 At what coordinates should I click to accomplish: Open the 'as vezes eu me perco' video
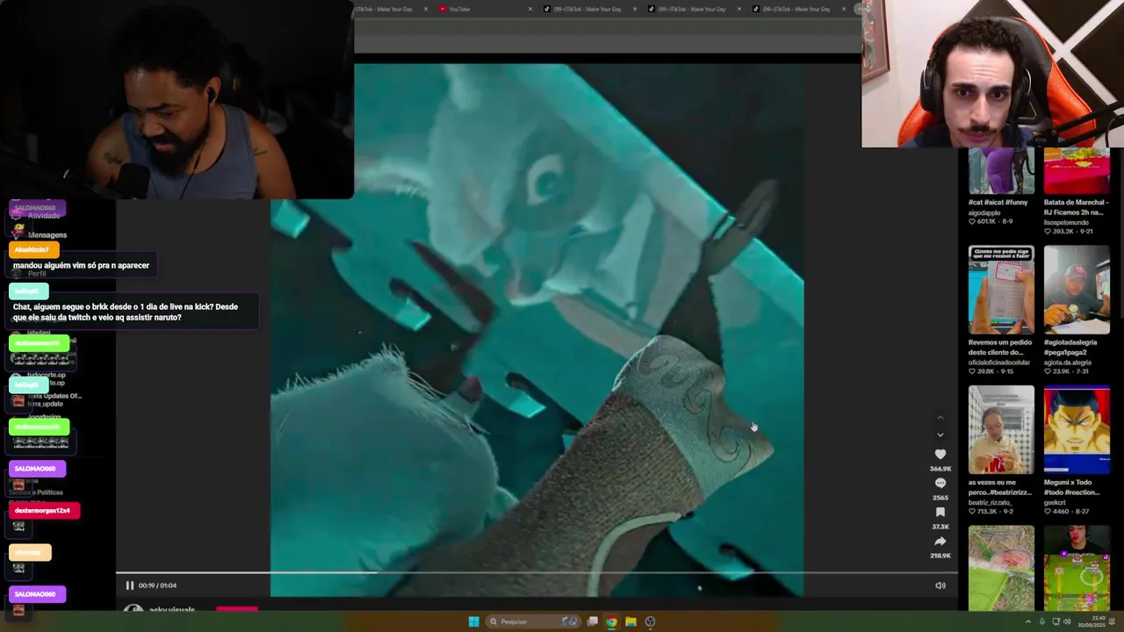point(1001,430)
